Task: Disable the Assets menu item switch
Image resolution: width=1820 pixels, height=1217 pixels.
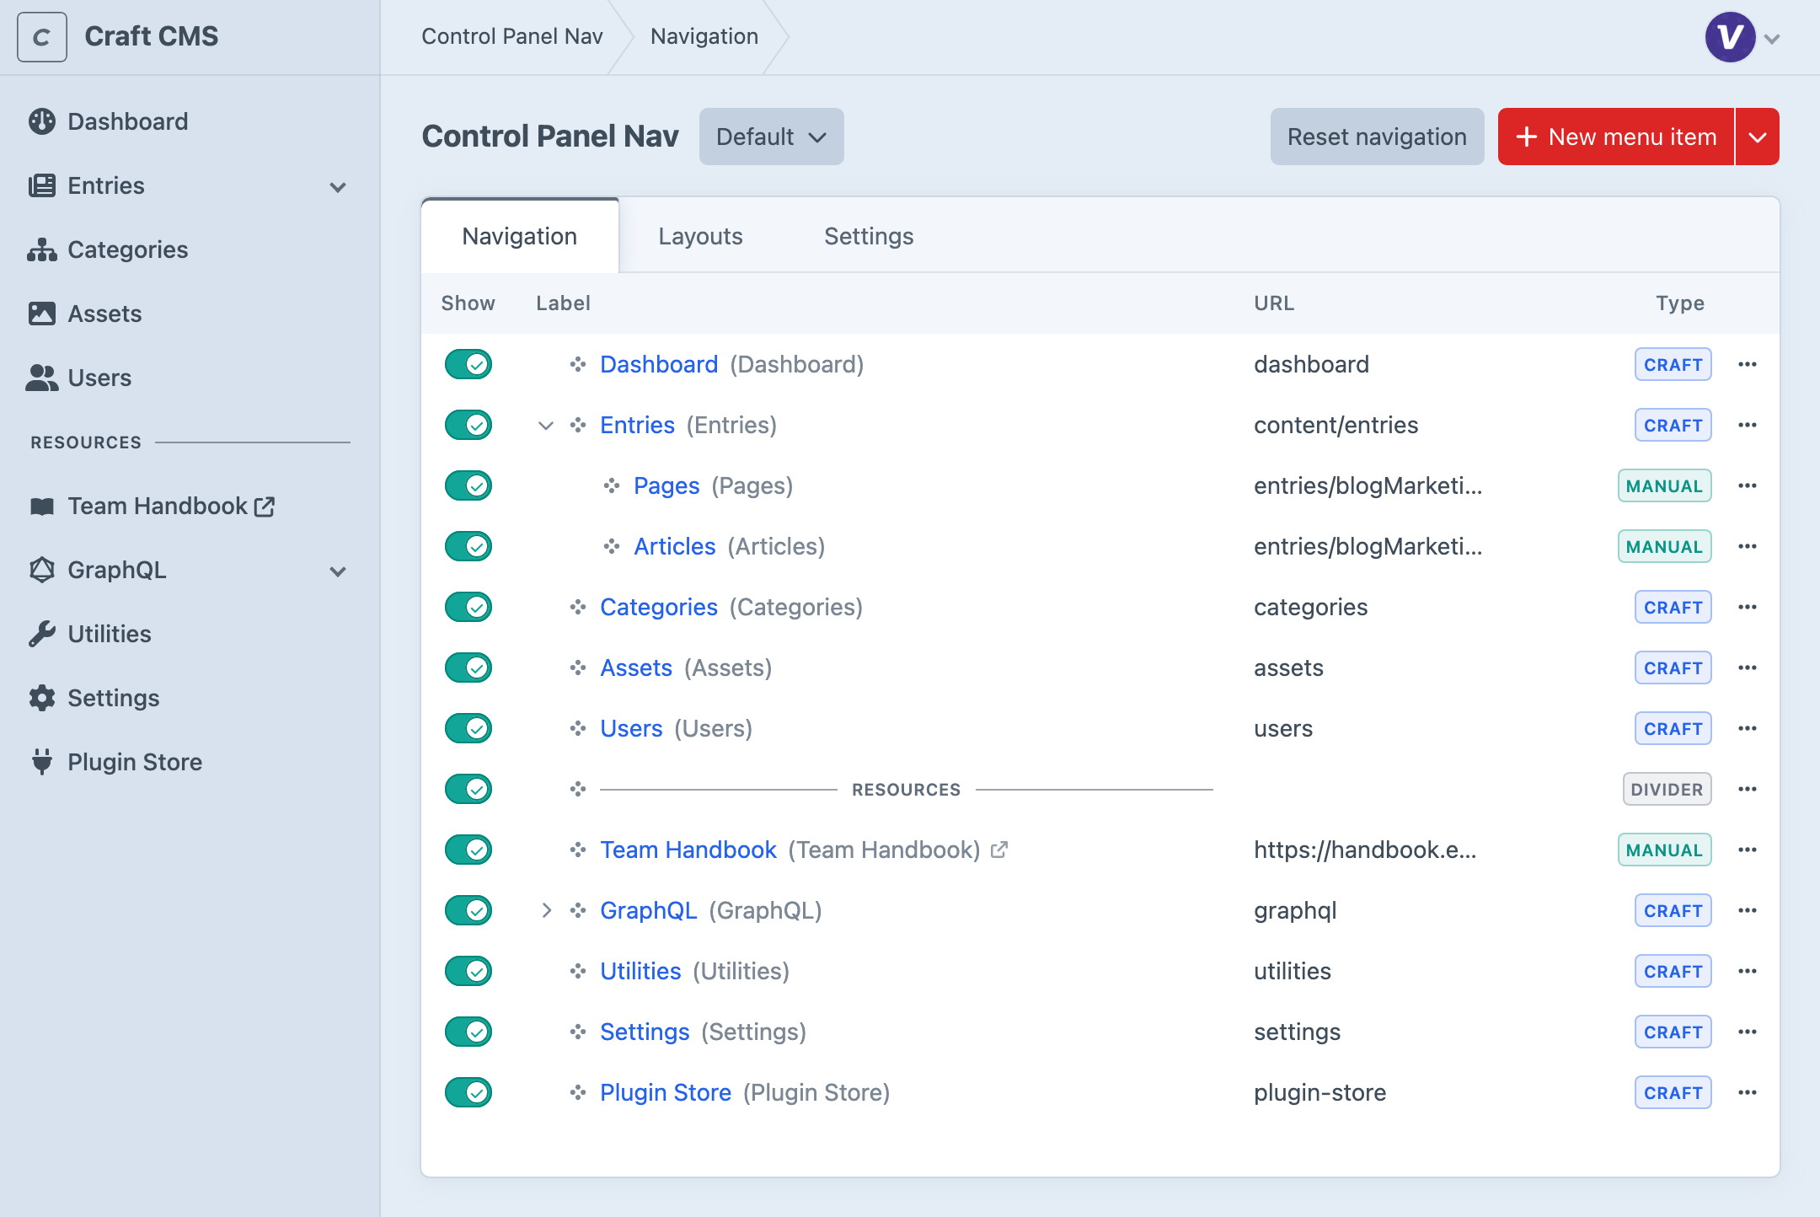Action: [468, 667]
